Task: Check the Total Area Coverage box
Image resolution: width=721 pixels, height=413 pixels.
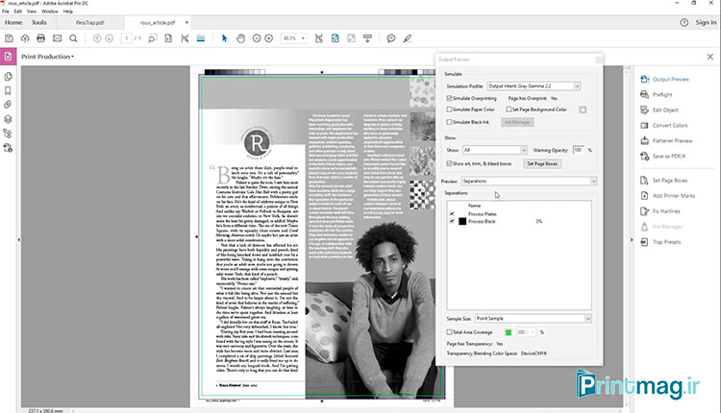Action: pos(450,331)
